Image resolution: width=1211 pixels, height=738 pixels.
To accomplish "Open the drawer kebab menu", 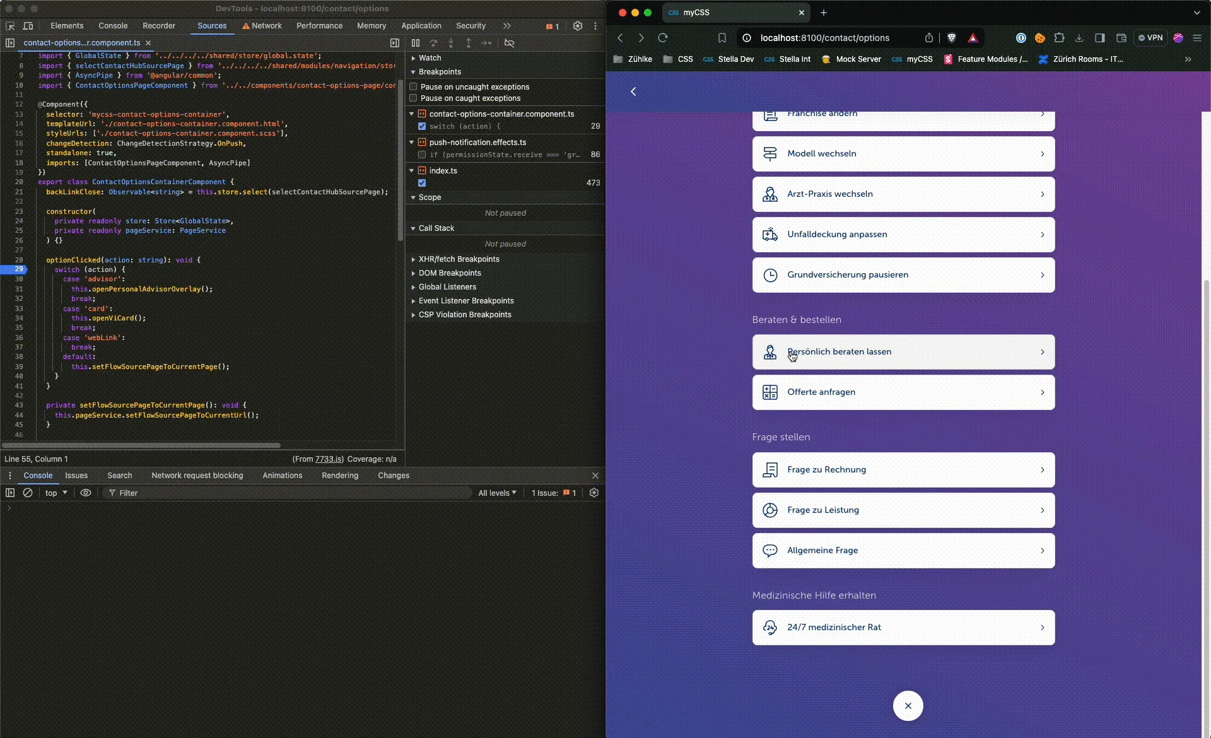I will point(9,476).
